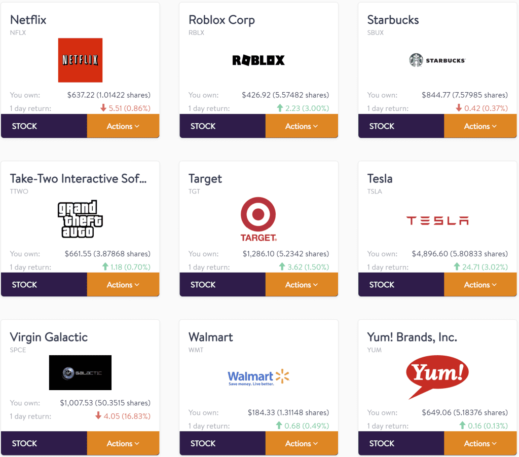519x457 pixels.
Task: Click the Starbucks company name heading
Action: pos(393,20)
